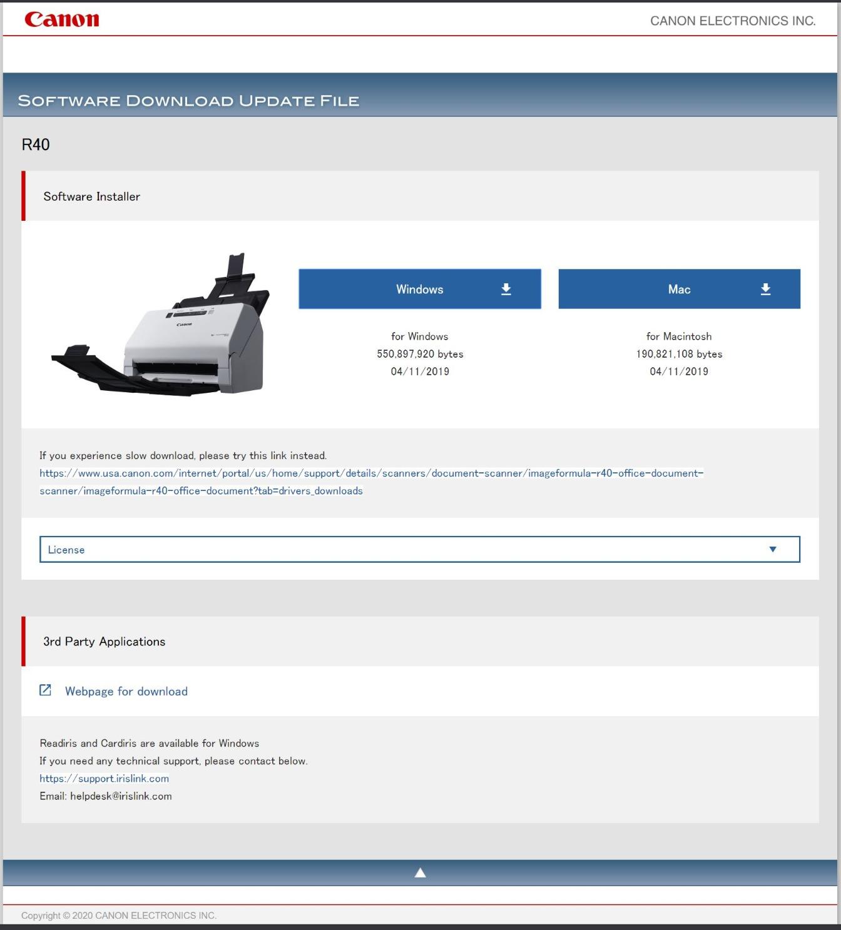Click the back-to-top triangle arrow
The height and width of the screenshot is (930, 841).
pyautogui.click(x=420, y=872)
